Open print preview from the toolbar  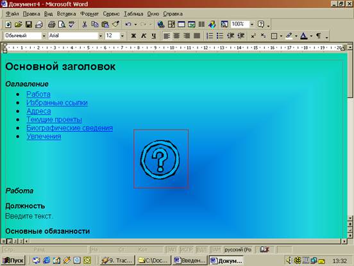[x=62, y=24]
